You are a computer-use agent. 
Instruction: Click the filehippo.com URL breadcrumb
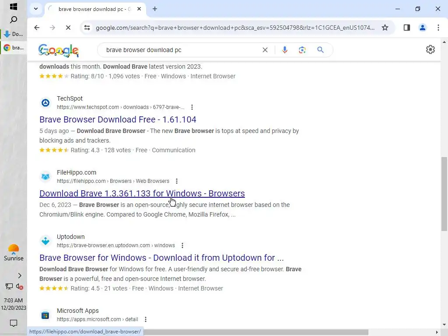[x=113, y=181]
